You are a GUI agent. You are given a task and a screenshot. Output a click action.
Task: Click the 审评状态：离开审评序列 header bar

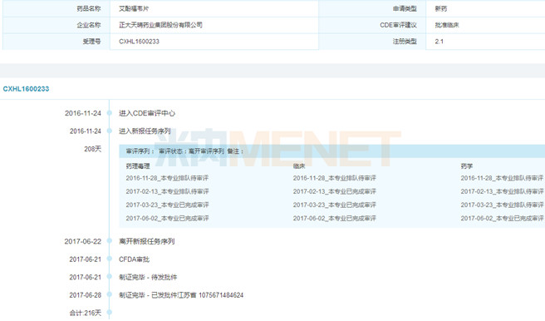click(332, 151)
